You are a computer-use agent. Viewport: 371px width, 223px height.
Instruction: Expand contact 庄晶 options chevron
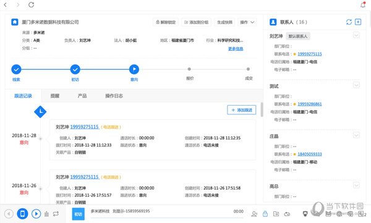click(x=356, y=135)
